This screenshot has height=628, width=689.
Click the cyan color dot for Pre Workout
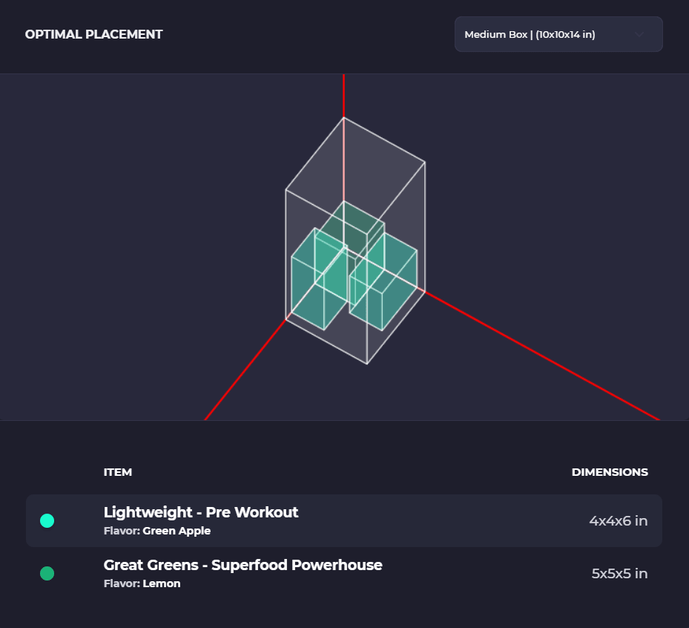coord(47,520)
